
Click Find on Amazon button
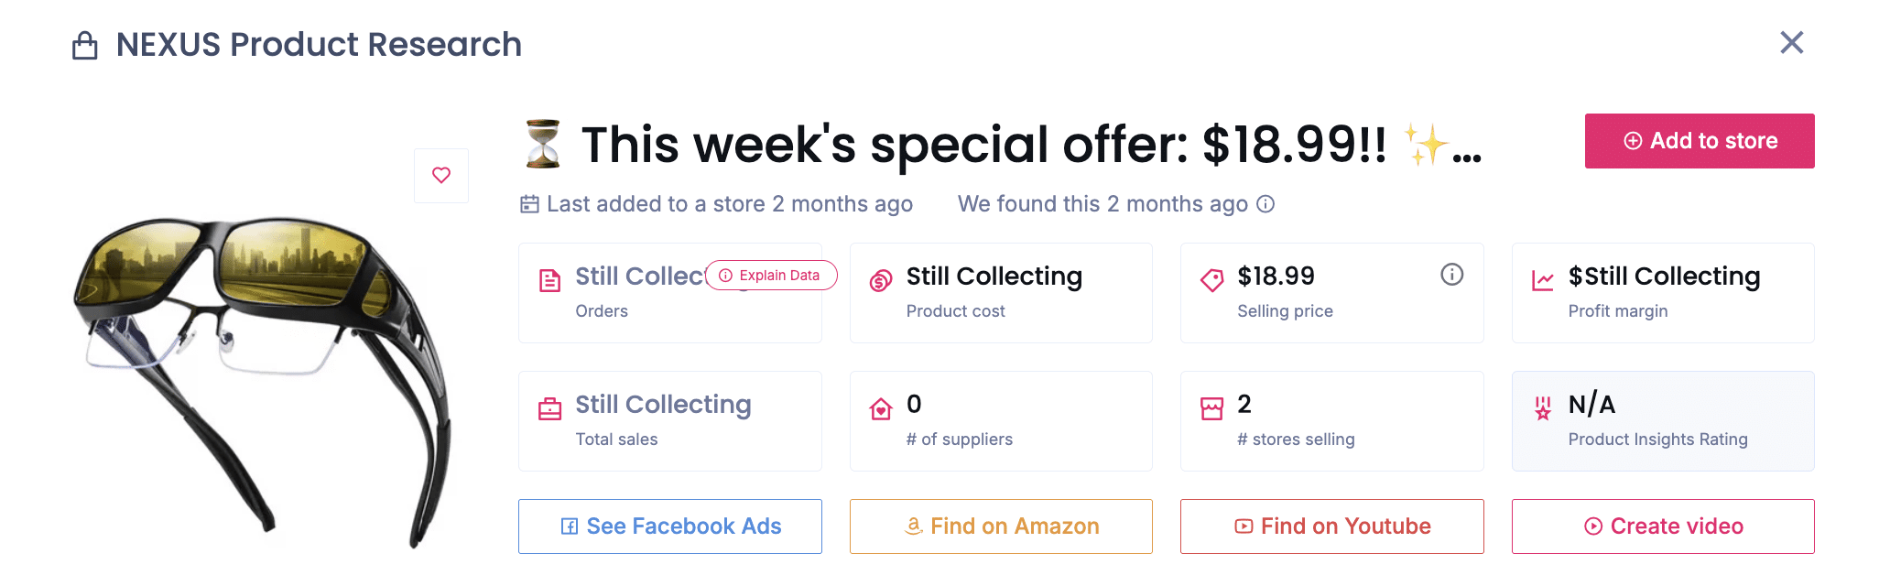click(x=1001, y=526)
